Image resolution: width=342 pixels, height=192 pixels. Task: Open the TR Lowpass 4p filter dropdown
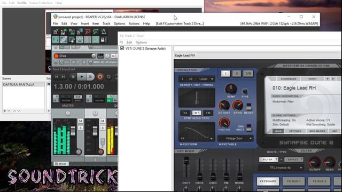coord(281,167)
